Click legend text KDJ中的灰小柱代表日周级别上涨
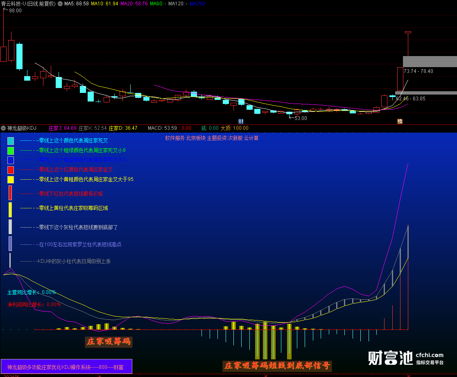457x377 pixels. 74,261
